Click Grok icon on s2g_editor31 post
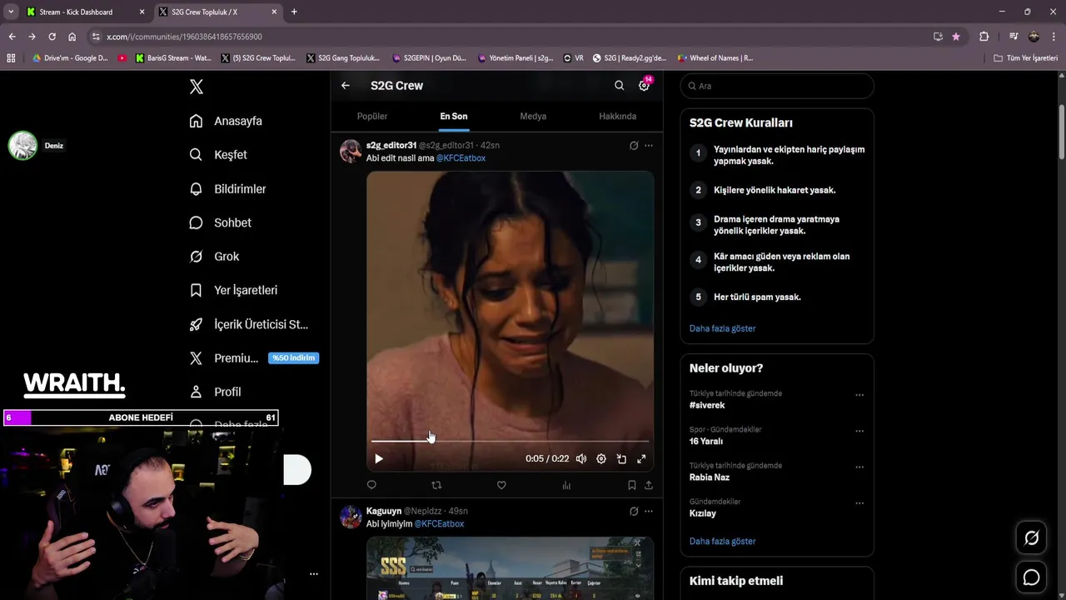Image resolution: width=1066 pixels, height=600 pixels. (x=634, y=145)
